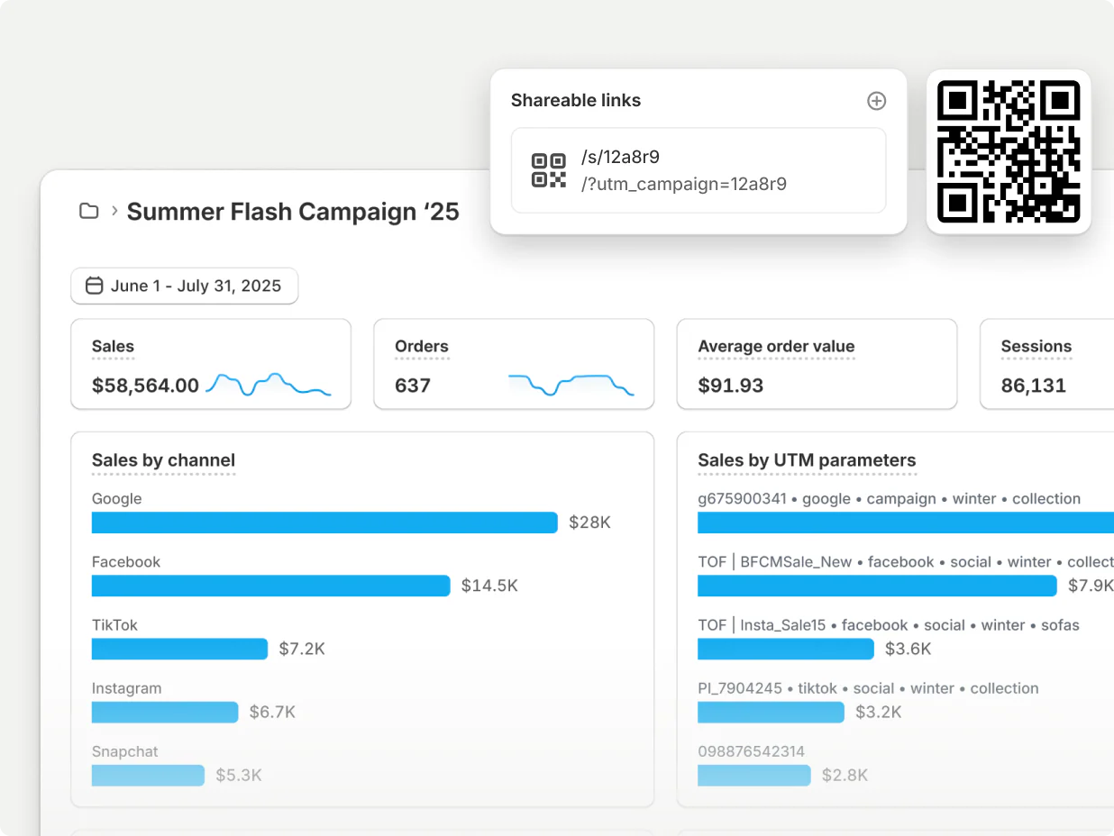Select the Sales by UTM parameters heading
The width and height of the screenshot is (1114, 836).
click(x=807, y=460)
